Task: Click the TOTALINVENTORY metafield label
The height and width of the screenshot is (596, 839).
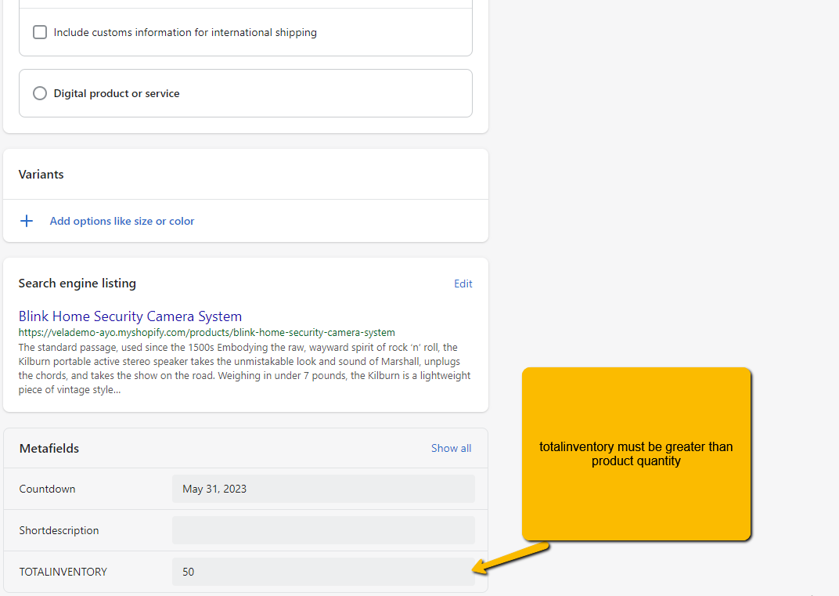Action: pyautogui.click(x=63, y=572)
